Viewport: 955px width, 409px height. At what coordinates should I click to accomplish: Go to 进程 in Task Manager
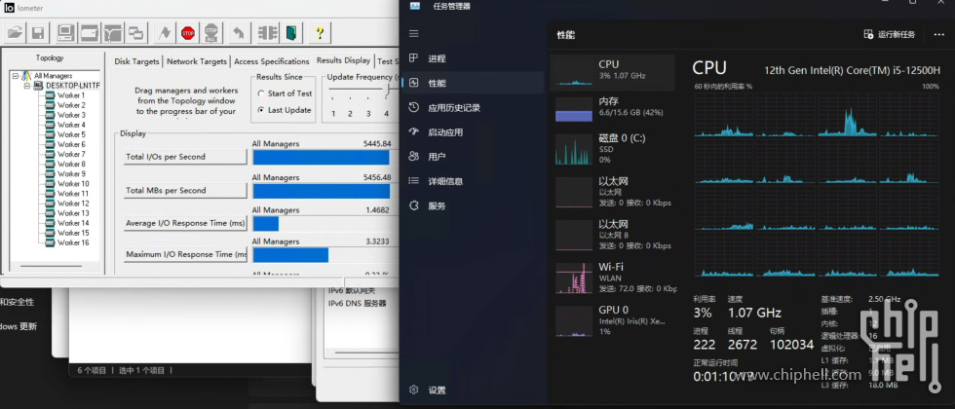(x=473, y=58)
